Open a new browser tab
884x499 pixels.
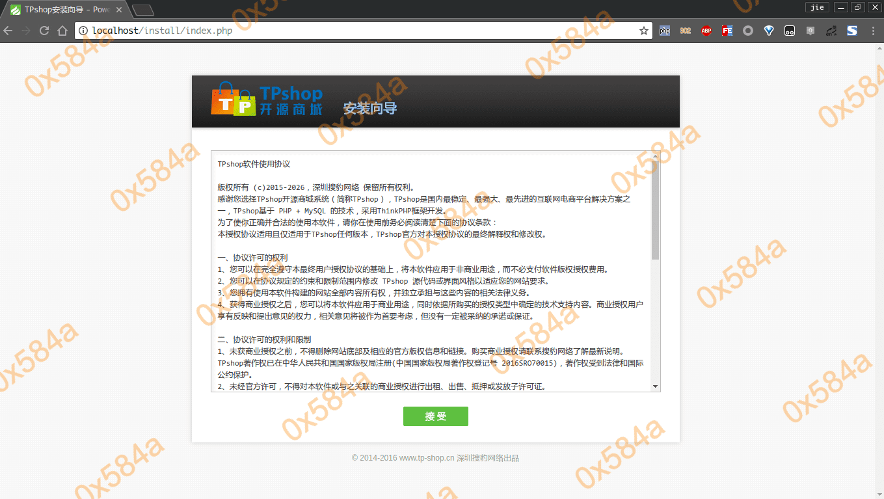(x=142, y=10)
